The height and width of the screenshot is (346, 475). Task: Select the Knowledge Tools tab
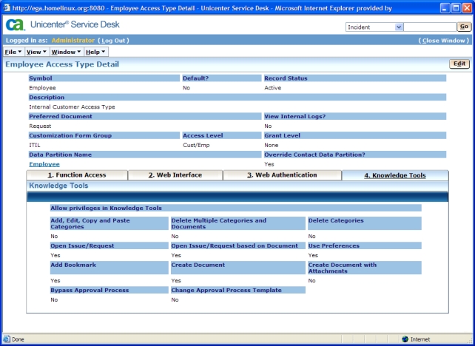pyautogui.click(x=395, y=175)
